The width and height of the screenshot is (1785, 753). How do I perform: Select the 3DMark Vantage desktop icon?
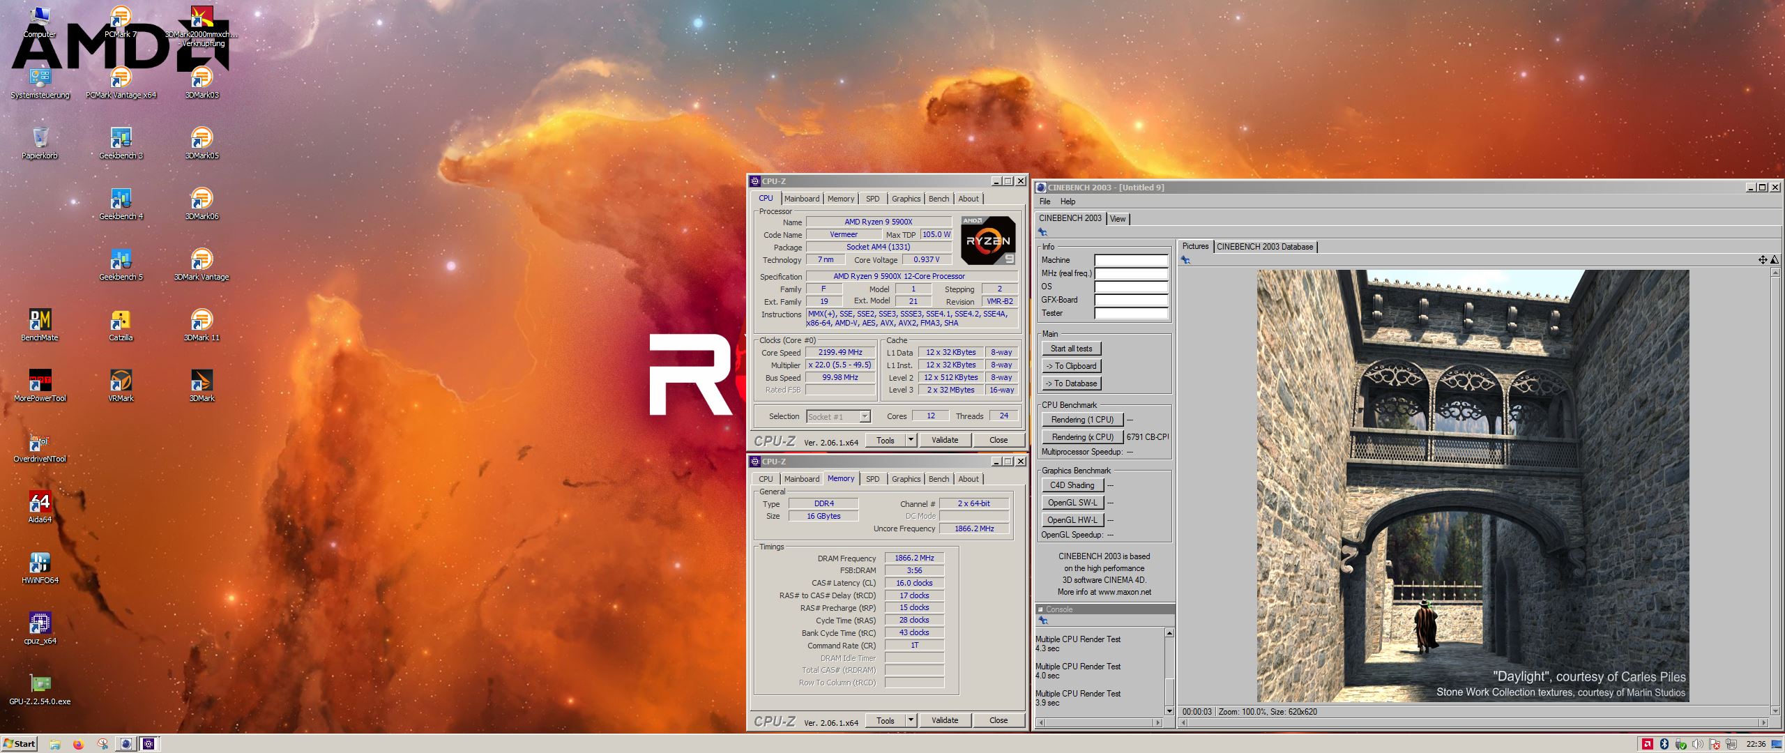(202, 264)
